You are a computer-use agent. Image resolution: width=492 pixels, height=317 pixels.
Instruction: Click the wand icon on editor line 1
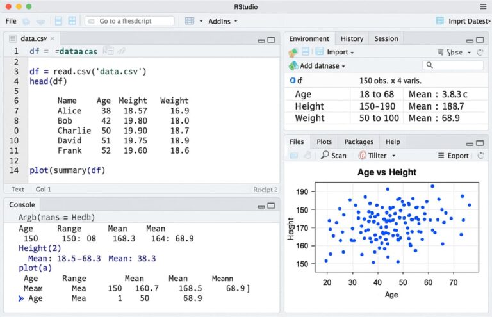(x=121, y=51)
